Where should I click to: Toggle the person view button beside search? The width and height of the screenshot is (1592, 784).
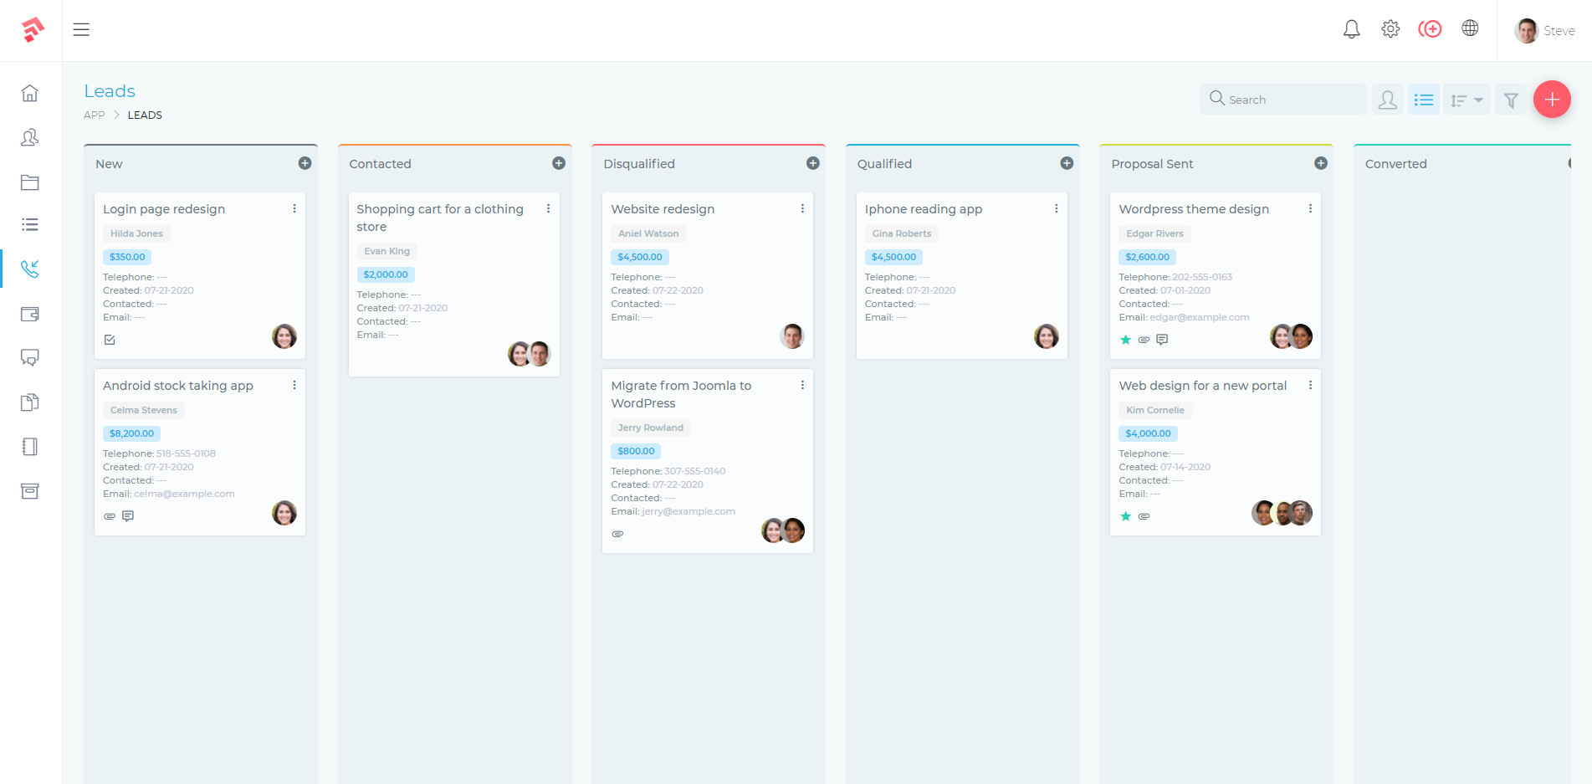1388,100
